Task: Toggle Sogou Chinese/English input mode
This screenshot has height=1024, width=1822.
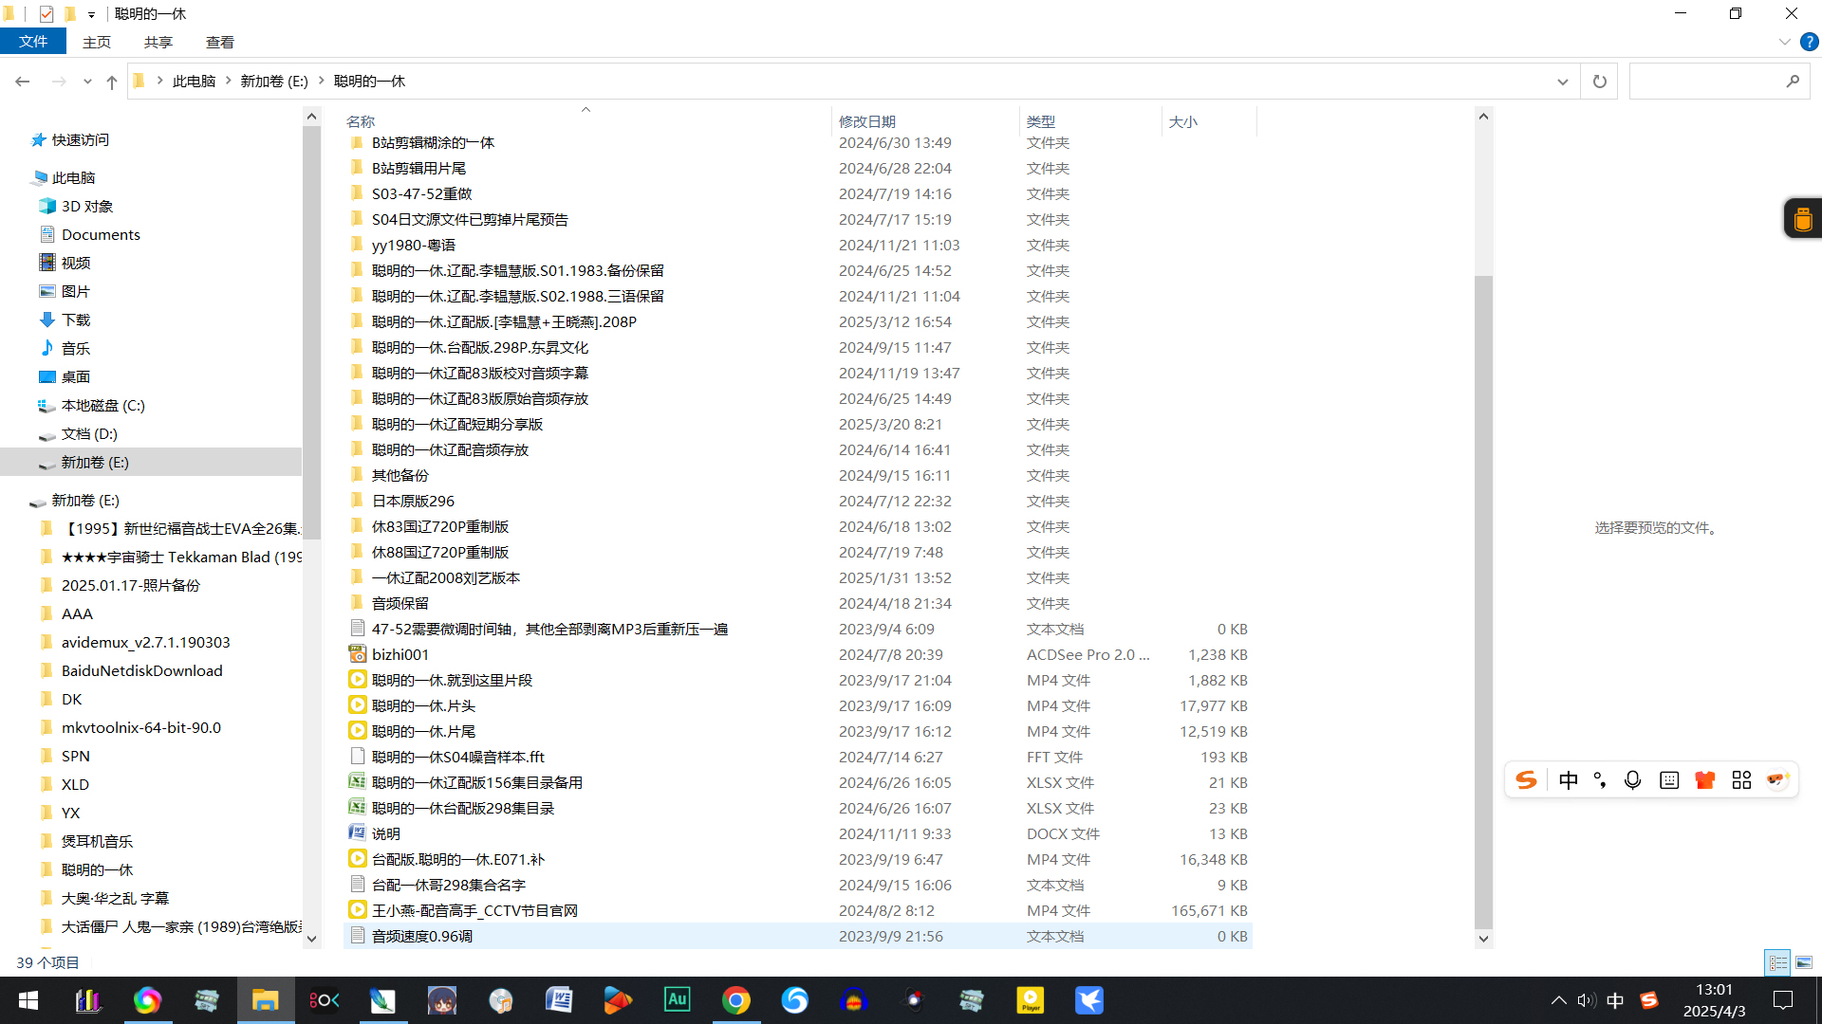Action: (1568, 780)
